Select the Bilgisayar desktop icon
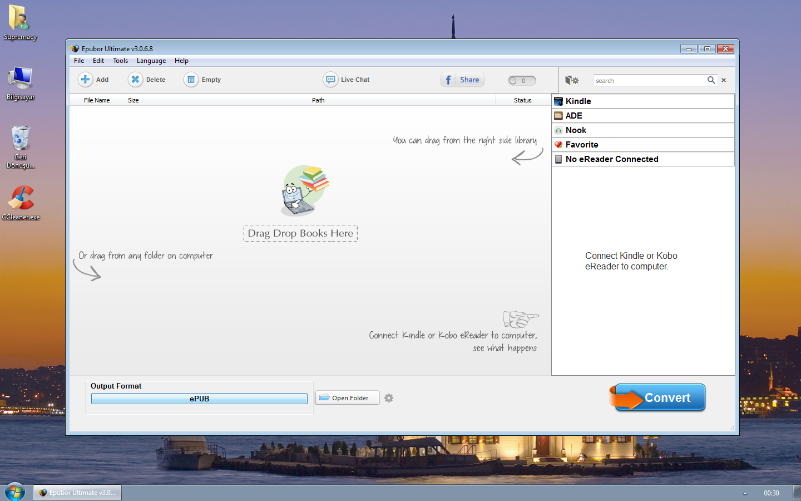The height and width of the screenshot is (501, 801). pyautogui.click(x=21, y=83)
